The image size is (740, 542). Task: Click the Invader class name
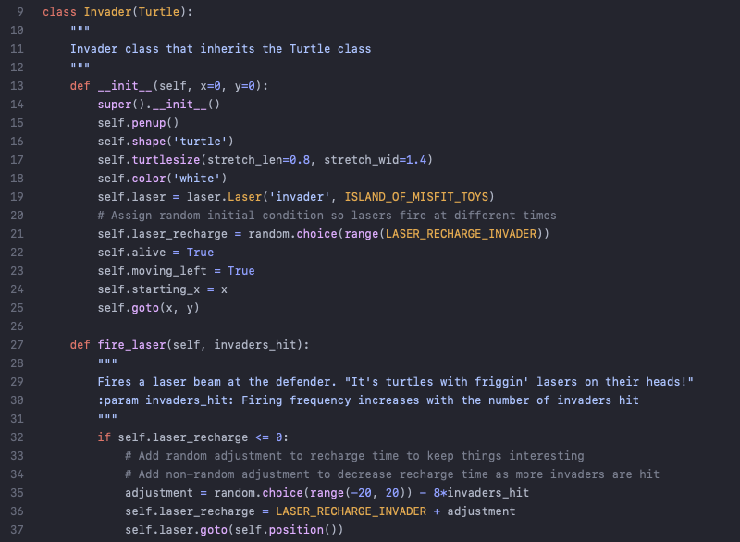pyautogui.click(x=107, y=12)
